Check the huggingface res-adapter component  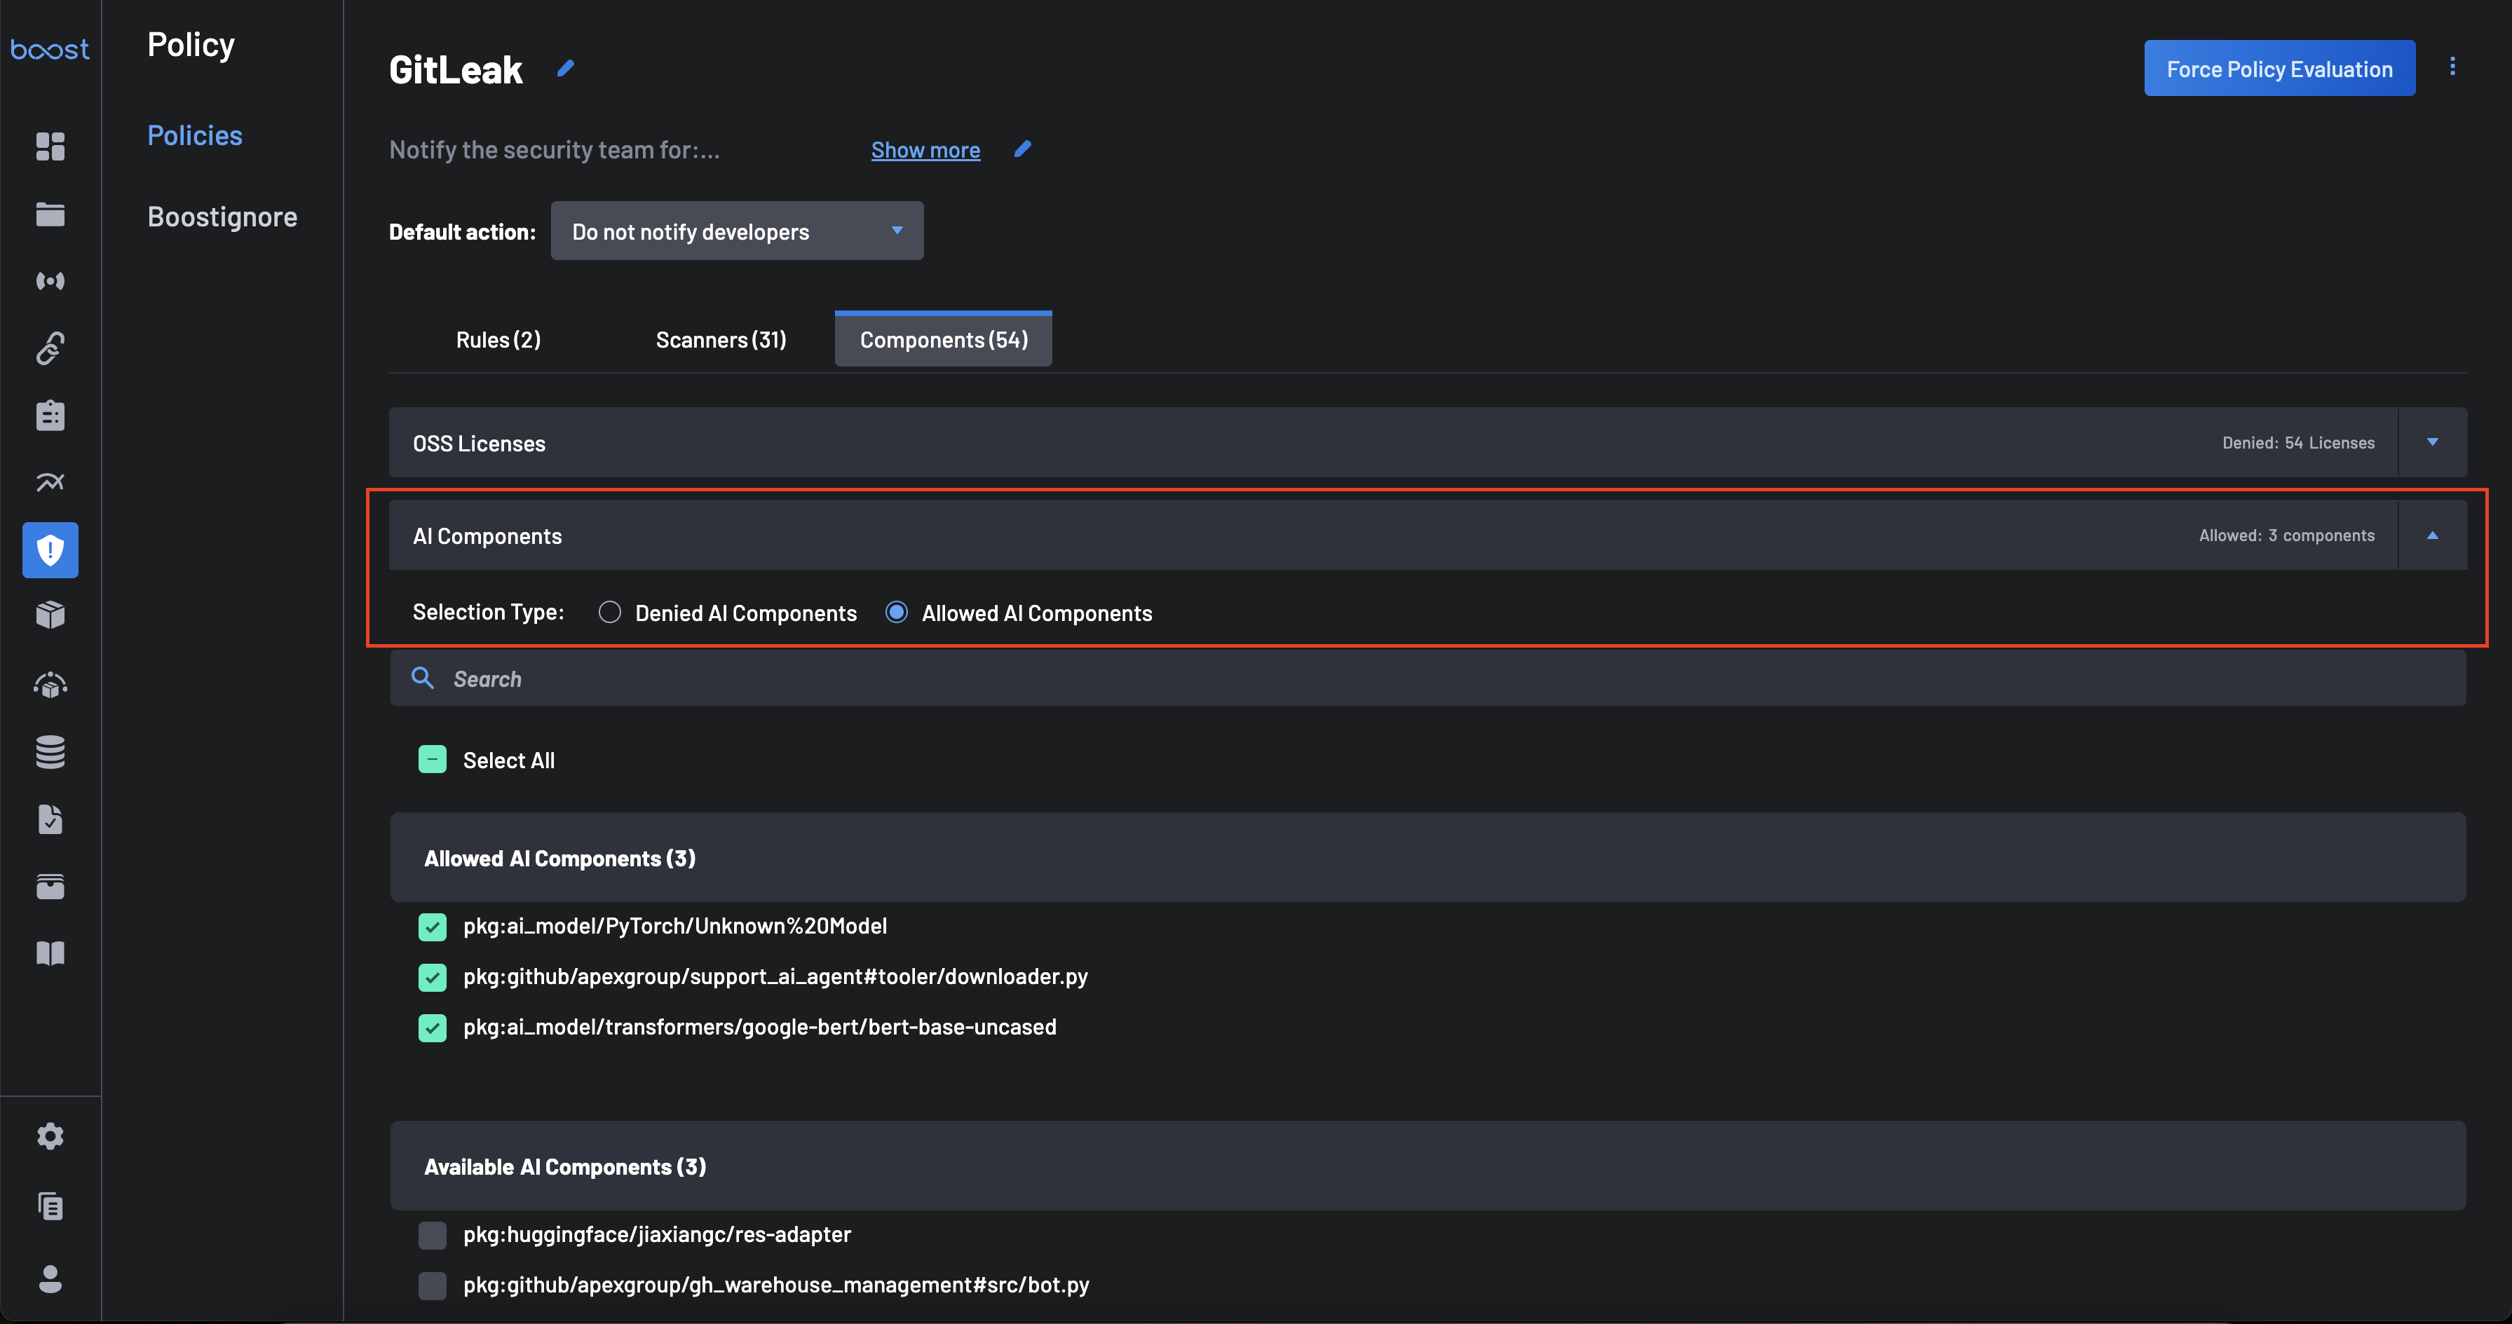tap(432, 1235)
